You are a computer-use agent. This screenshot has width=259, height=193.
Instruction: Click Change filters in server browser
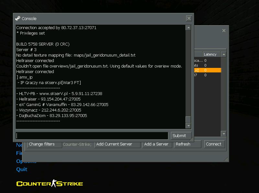click(44, 144)
